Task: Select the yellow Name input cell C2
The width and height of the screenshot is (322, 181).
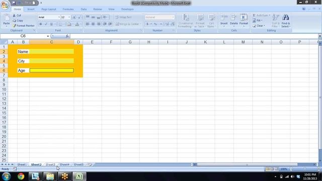Action: (x=51, y=51)
